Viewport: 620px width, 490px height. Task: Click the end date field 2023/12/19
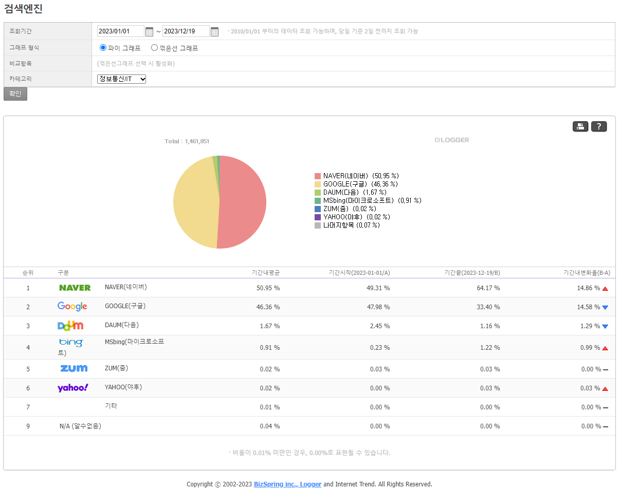[x=186, y=31]
